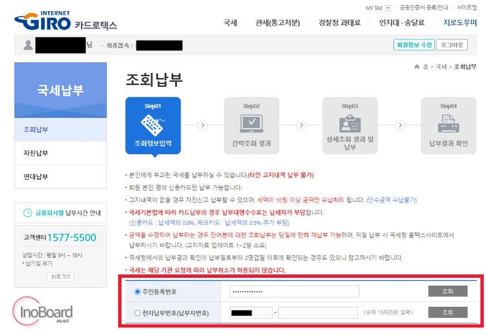Click the 로그아웃 button

452,45
